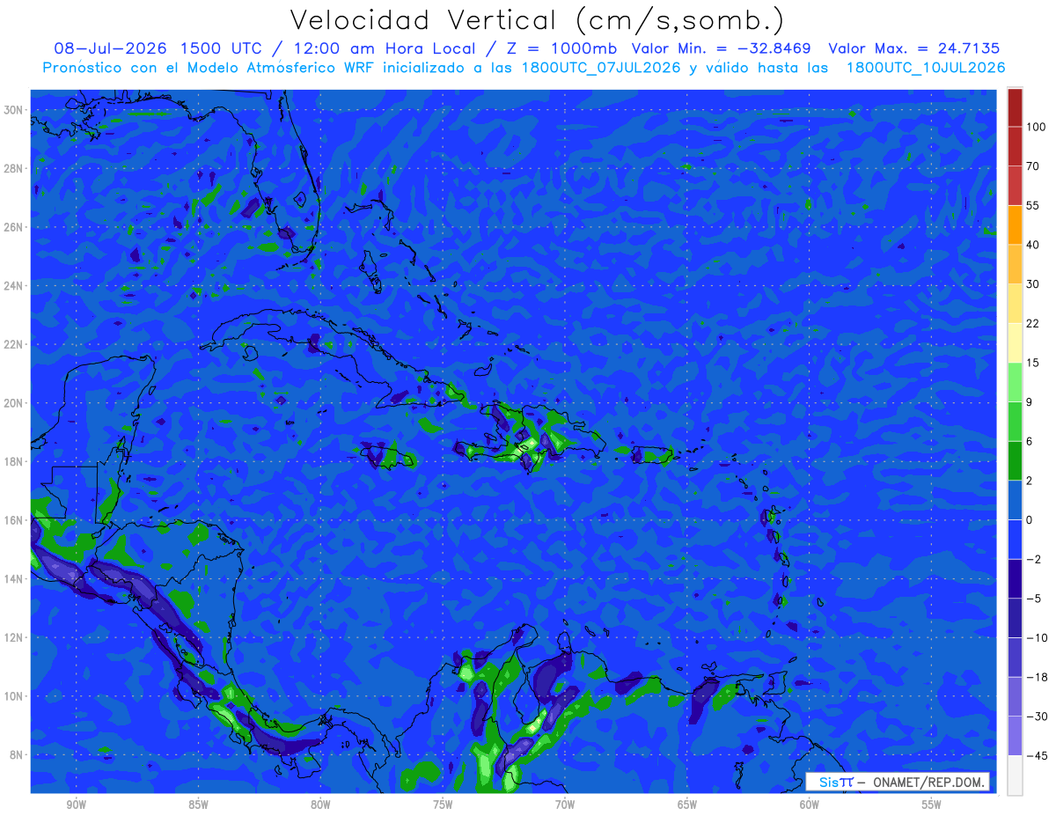
Task: Click the "1800UTC_10JUL2026" valid-until time
Action: [926, 68]
